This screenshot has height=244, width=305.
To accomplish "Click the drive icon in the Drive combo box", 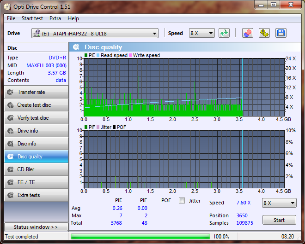I will pyautogui.click(x=37, y=33).
